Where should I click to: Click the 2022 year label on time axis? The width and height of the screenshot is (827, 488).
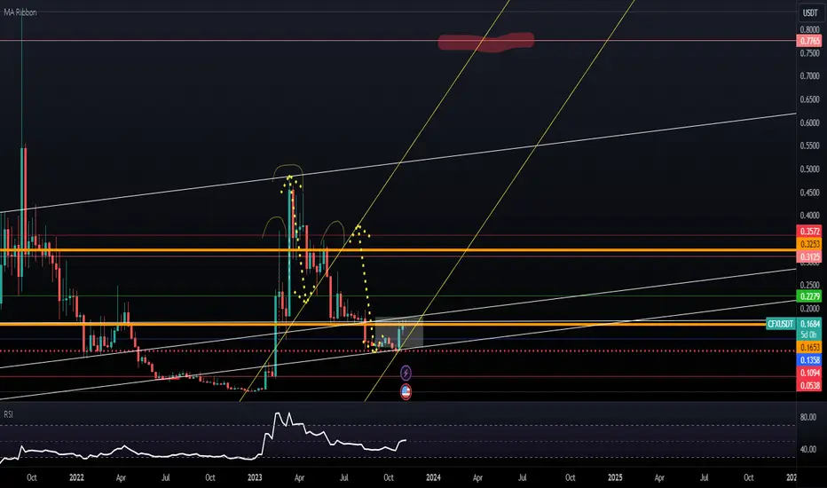point(76,477)
